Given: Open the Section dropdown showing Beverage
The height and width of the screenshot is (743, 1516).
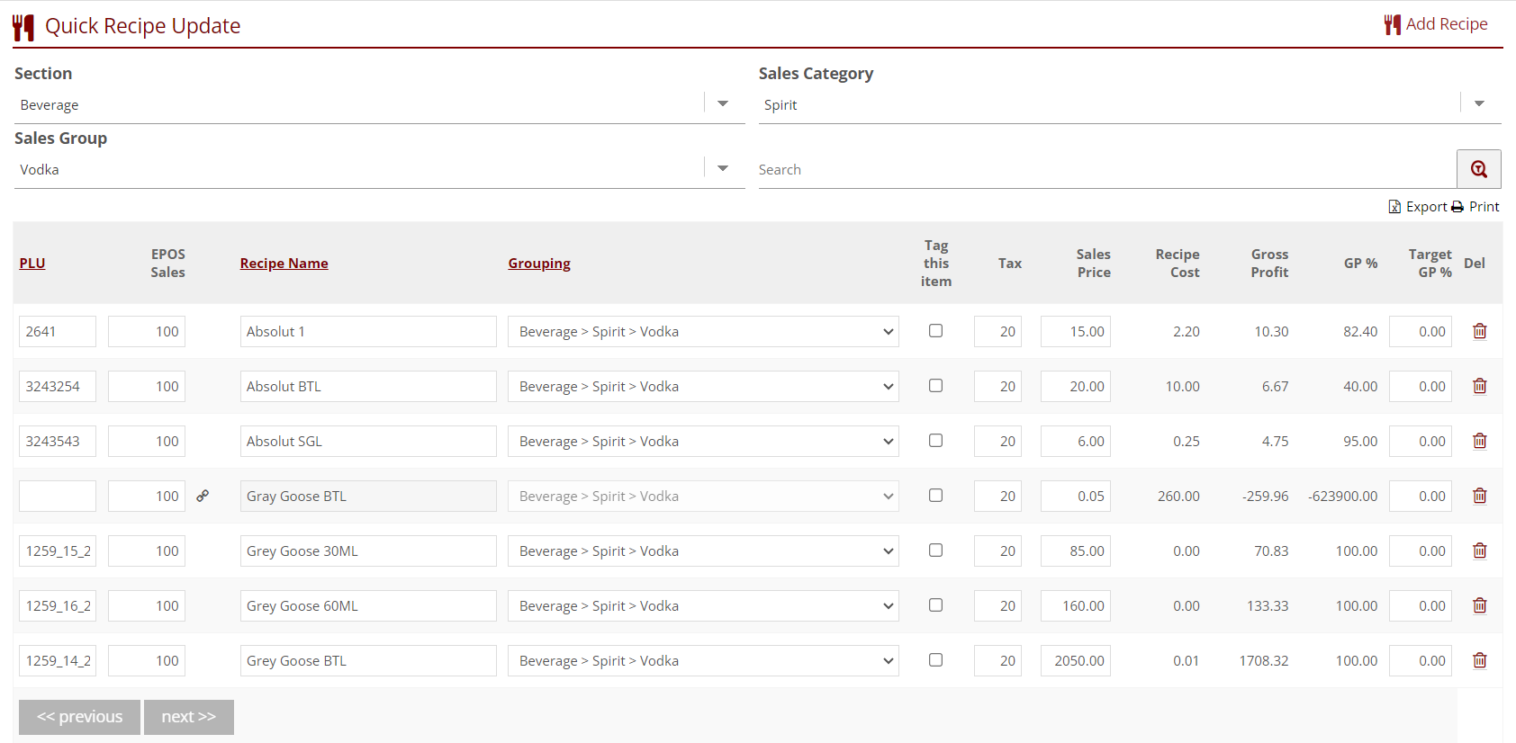Looking at the screenshot, I should (723, 104).
